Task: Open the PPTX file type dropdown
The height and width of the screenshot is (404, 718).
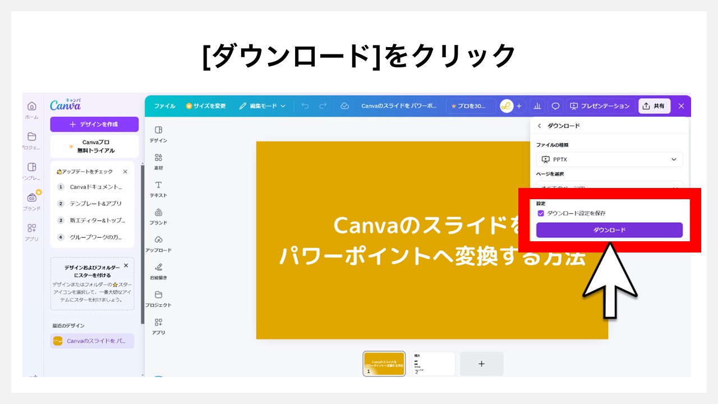Action: pos(609,159)
